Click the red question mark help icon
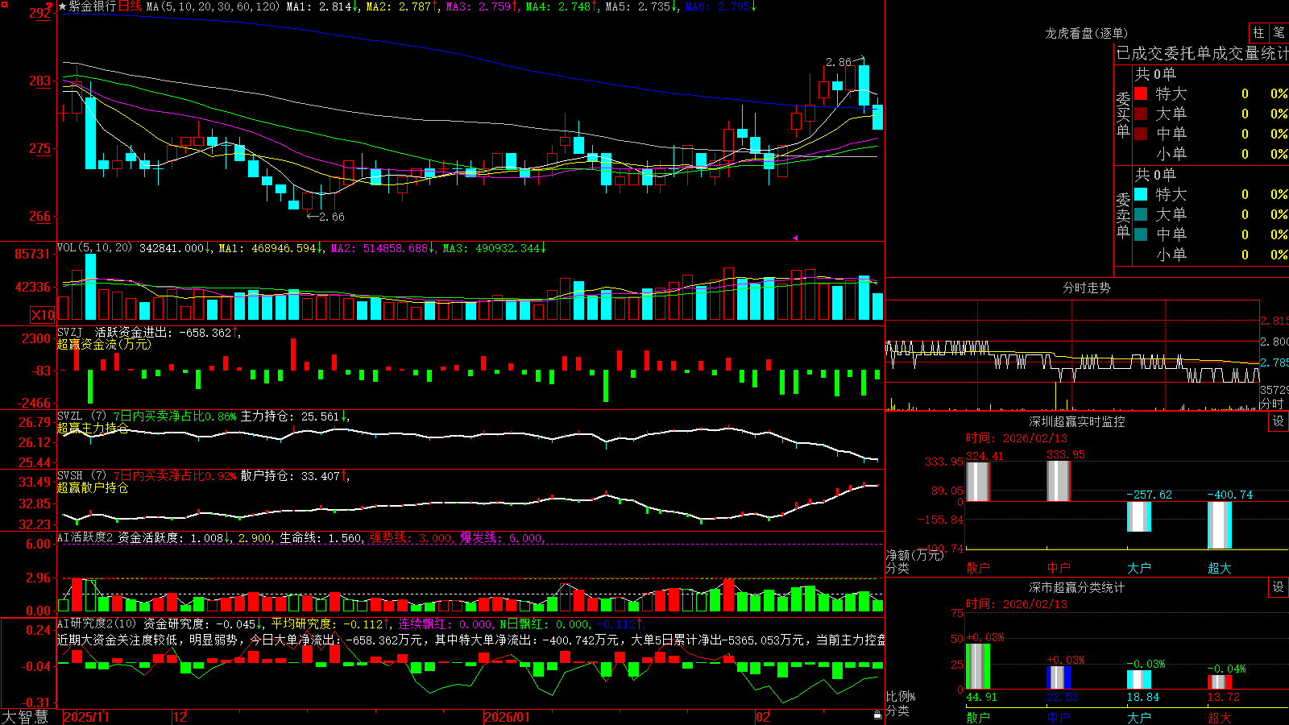Screen dimensions: 1289x725 (x=49, y=7)
